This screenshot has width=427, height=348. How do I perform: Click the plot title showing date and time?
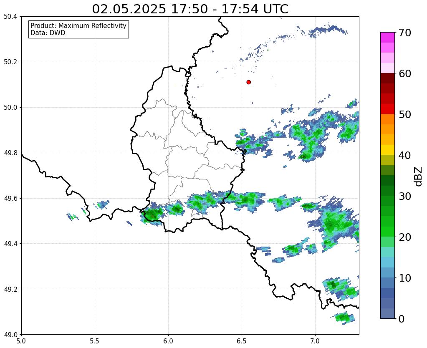190,9
